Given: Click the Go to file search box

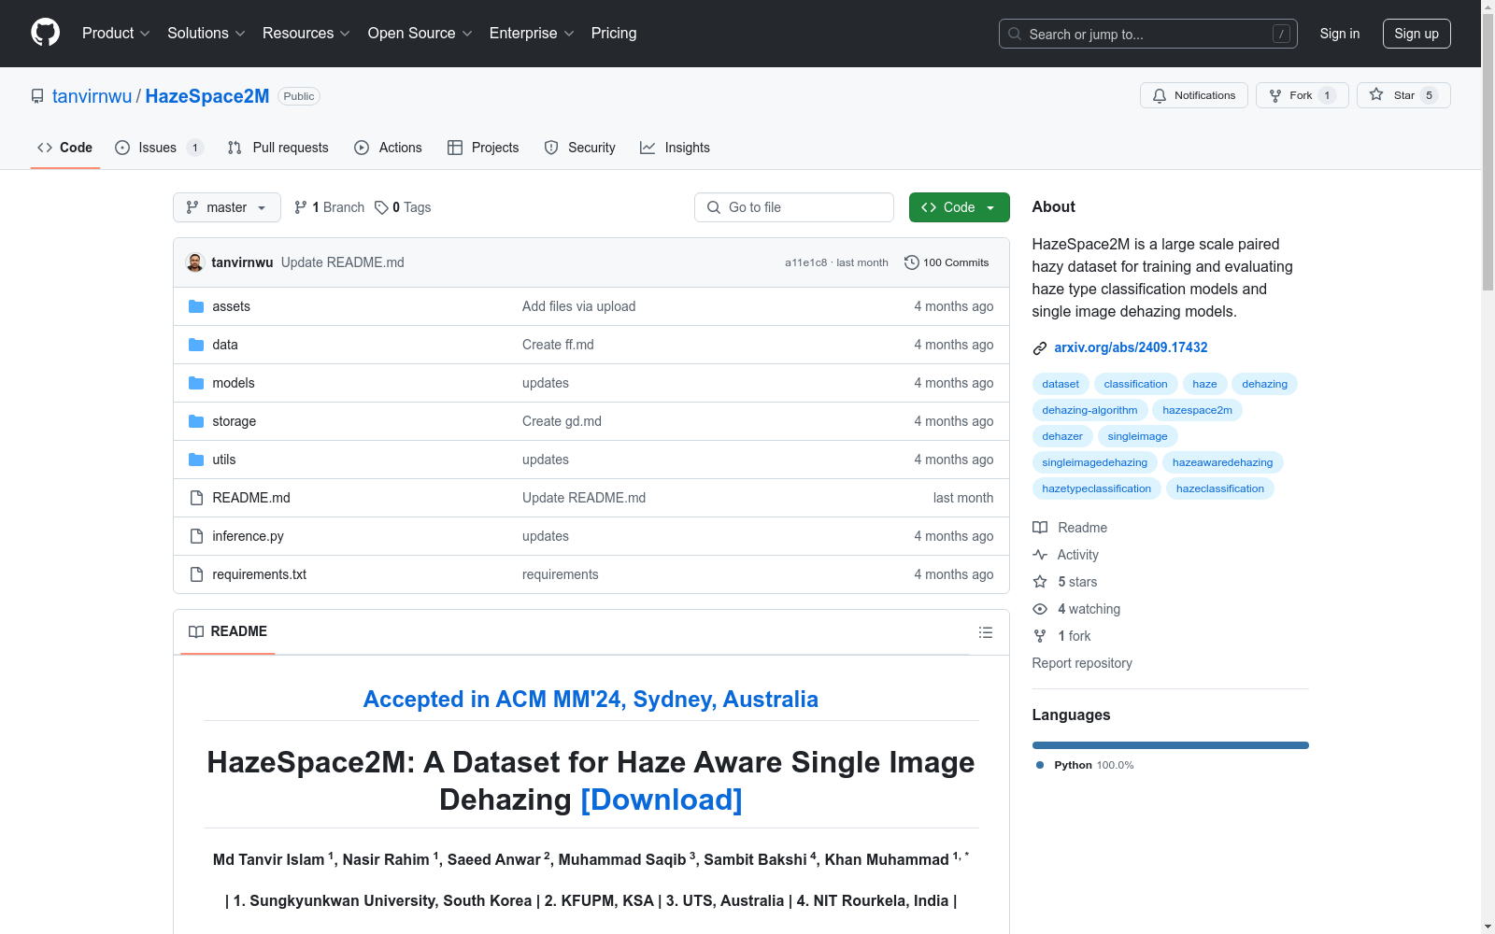Looking at the screenshot, I should click(x=794, y=207).
